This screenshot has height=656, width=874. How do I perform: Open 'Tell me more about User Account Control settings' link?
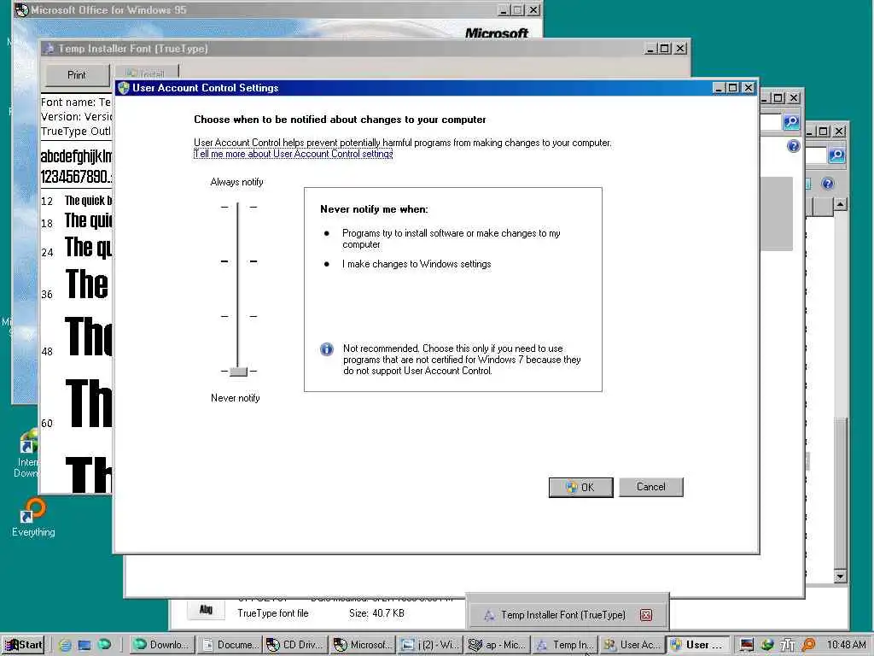(x=294, y=154)
